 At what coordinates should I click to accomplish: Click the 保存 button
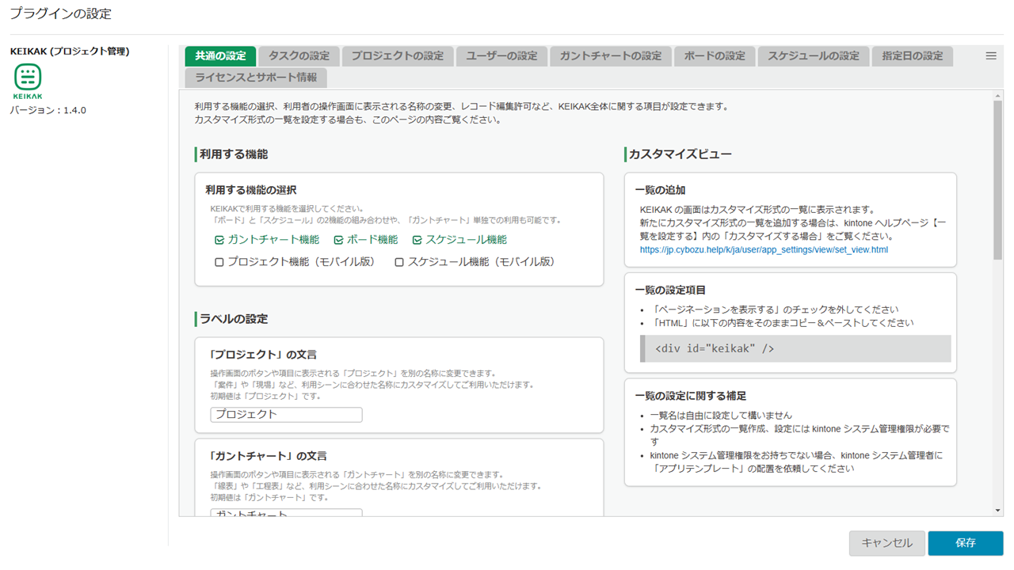pos(966,543)
